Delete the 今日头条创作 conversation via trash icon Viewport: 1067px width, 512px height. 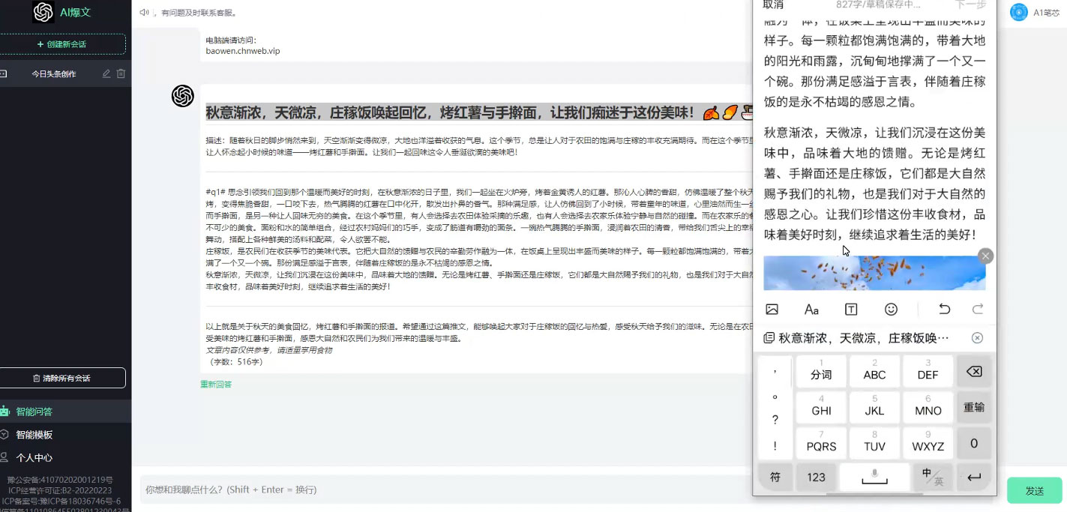(x=120, y=73)
